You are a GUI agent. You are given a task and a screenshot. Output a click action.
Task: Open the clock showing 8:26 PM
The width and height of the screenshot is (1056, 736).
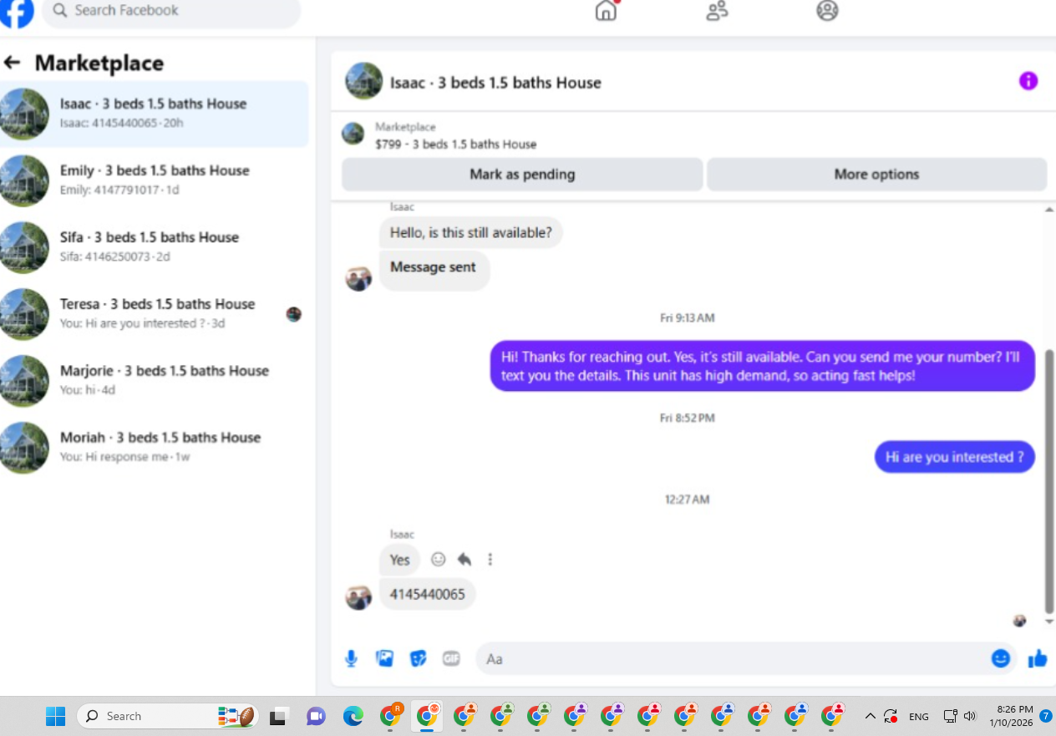(1011, 716)
